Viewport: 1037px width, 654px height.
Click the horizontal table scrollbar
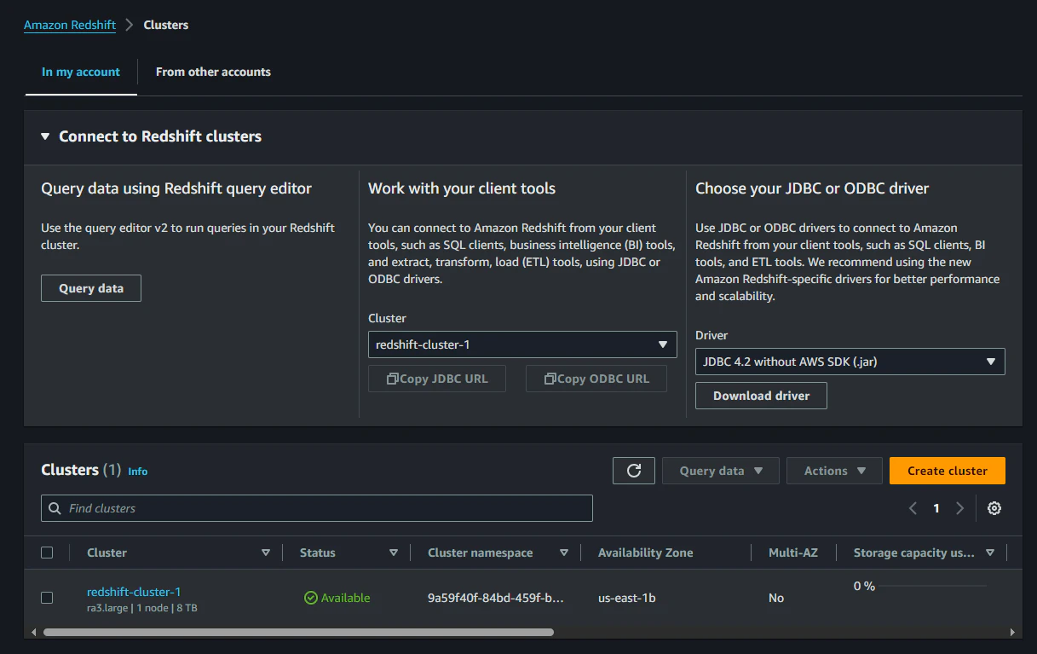(x=298, y=633)
